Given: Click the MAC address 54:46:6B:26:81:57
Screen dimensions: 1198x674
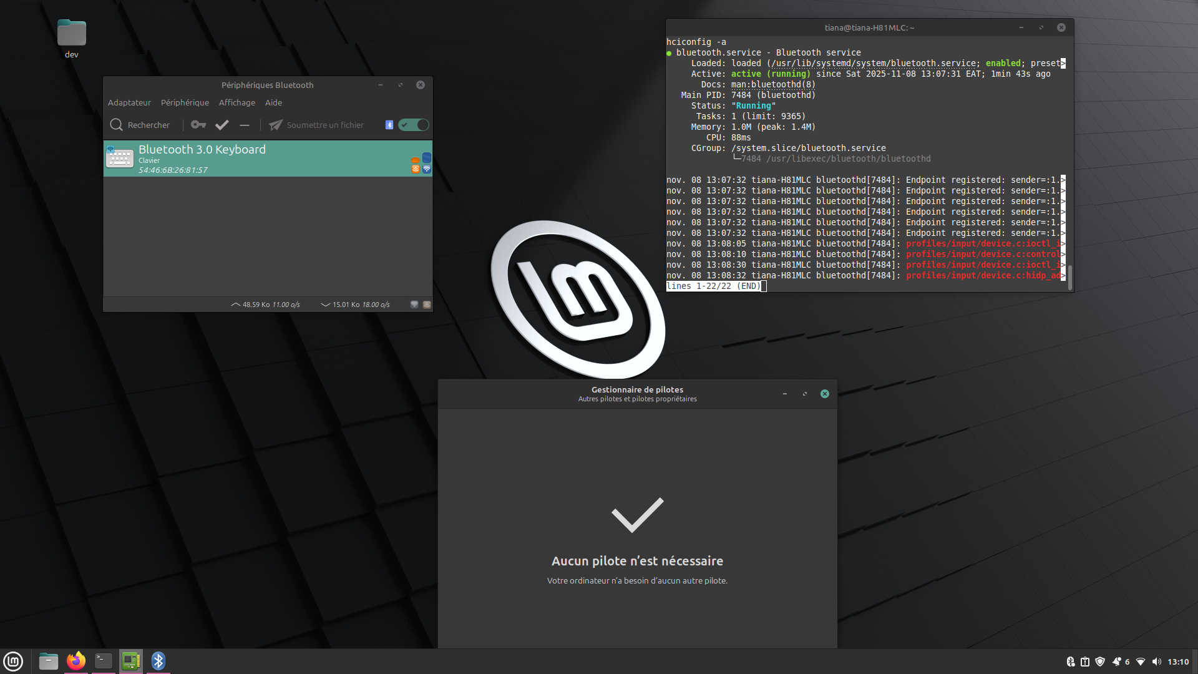Looking at the screenshot, I should (173, 170).
